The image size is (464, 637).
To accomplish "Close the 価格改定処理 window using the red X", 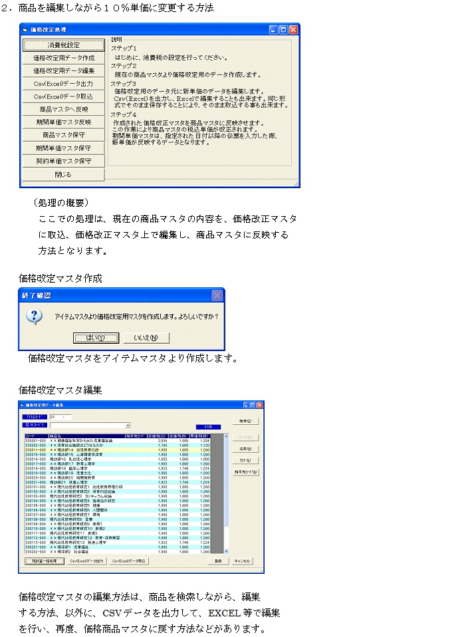I will click(x=293, y=30).
